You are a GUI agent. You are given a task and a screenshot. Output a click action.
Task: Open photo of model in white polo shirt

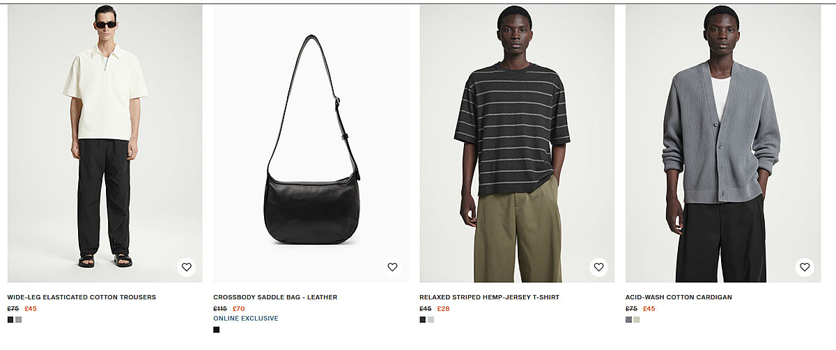[105, 143]
